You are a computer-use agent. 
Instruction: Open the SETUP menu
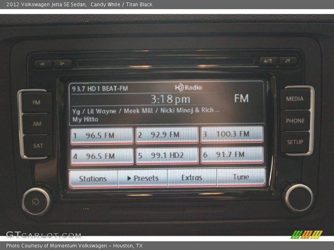(x=296, y=142)
